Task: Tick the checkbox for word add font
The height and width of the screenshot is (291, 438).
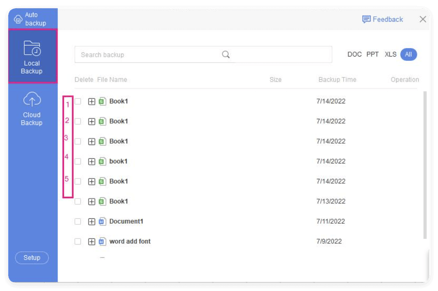Action: pyautogui.click(x=78, y=241)
